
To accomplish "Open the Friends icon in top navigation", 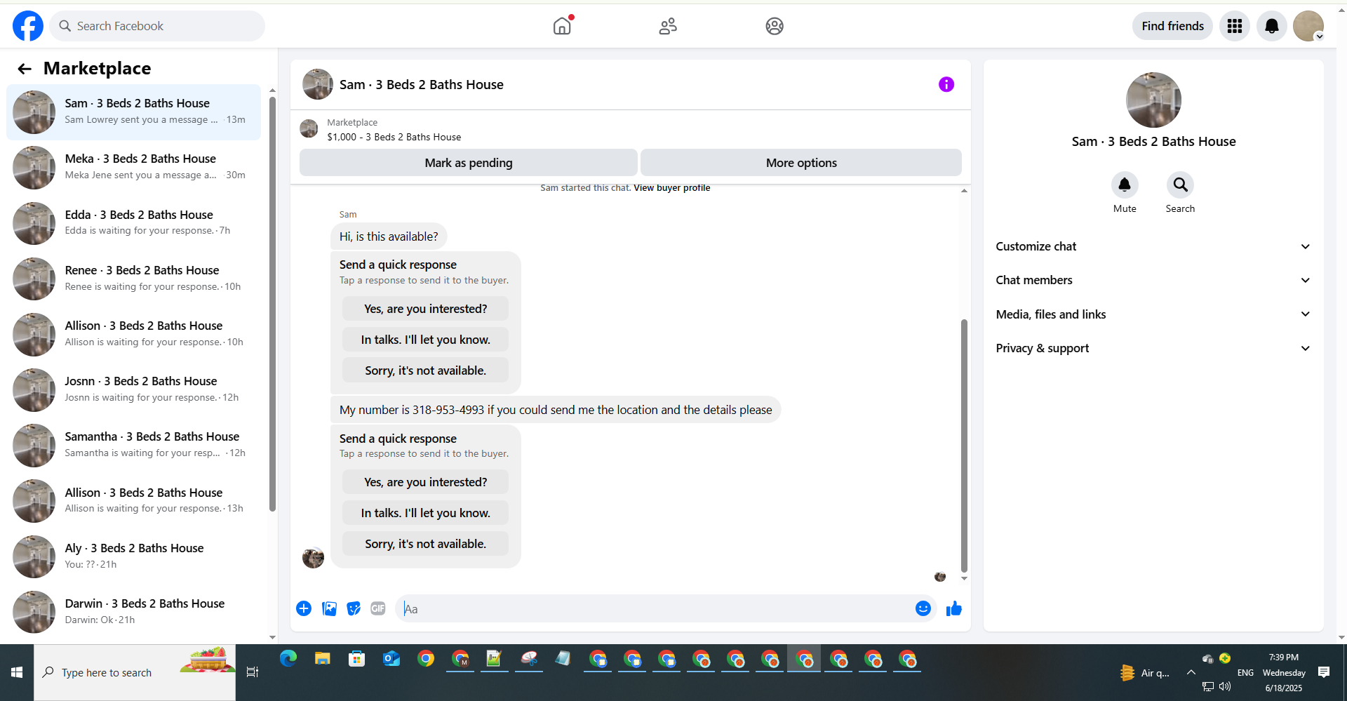I will 668,26.
